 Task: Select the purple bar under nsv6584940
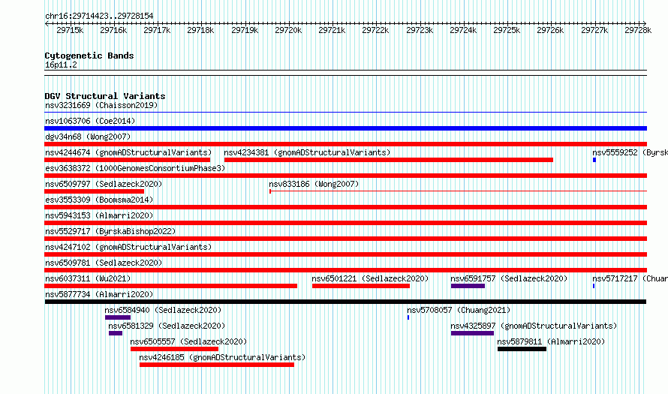pyautogui.click(x=118, y=317)
